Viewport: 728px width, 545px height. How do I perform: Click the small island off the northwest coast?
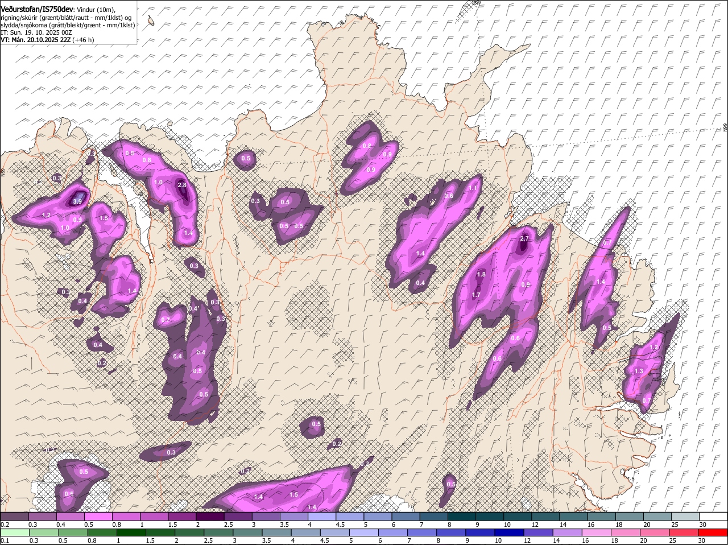[151, 21]
